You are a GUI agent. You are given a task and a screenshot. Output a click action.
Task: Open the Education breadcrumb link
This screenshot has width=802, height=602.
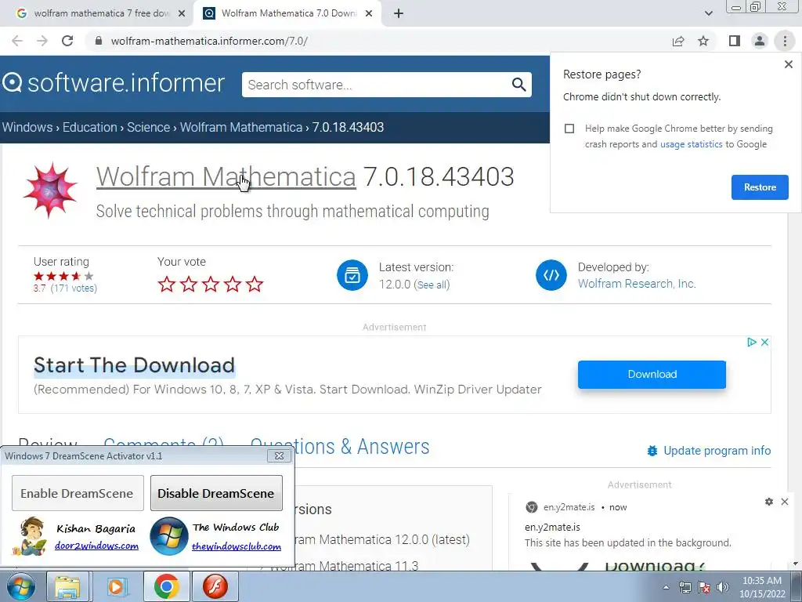coord(90,127)
